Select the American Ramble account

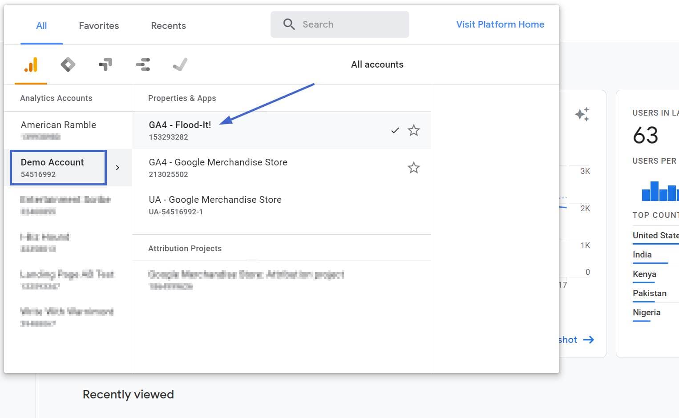tap(68, 130)
